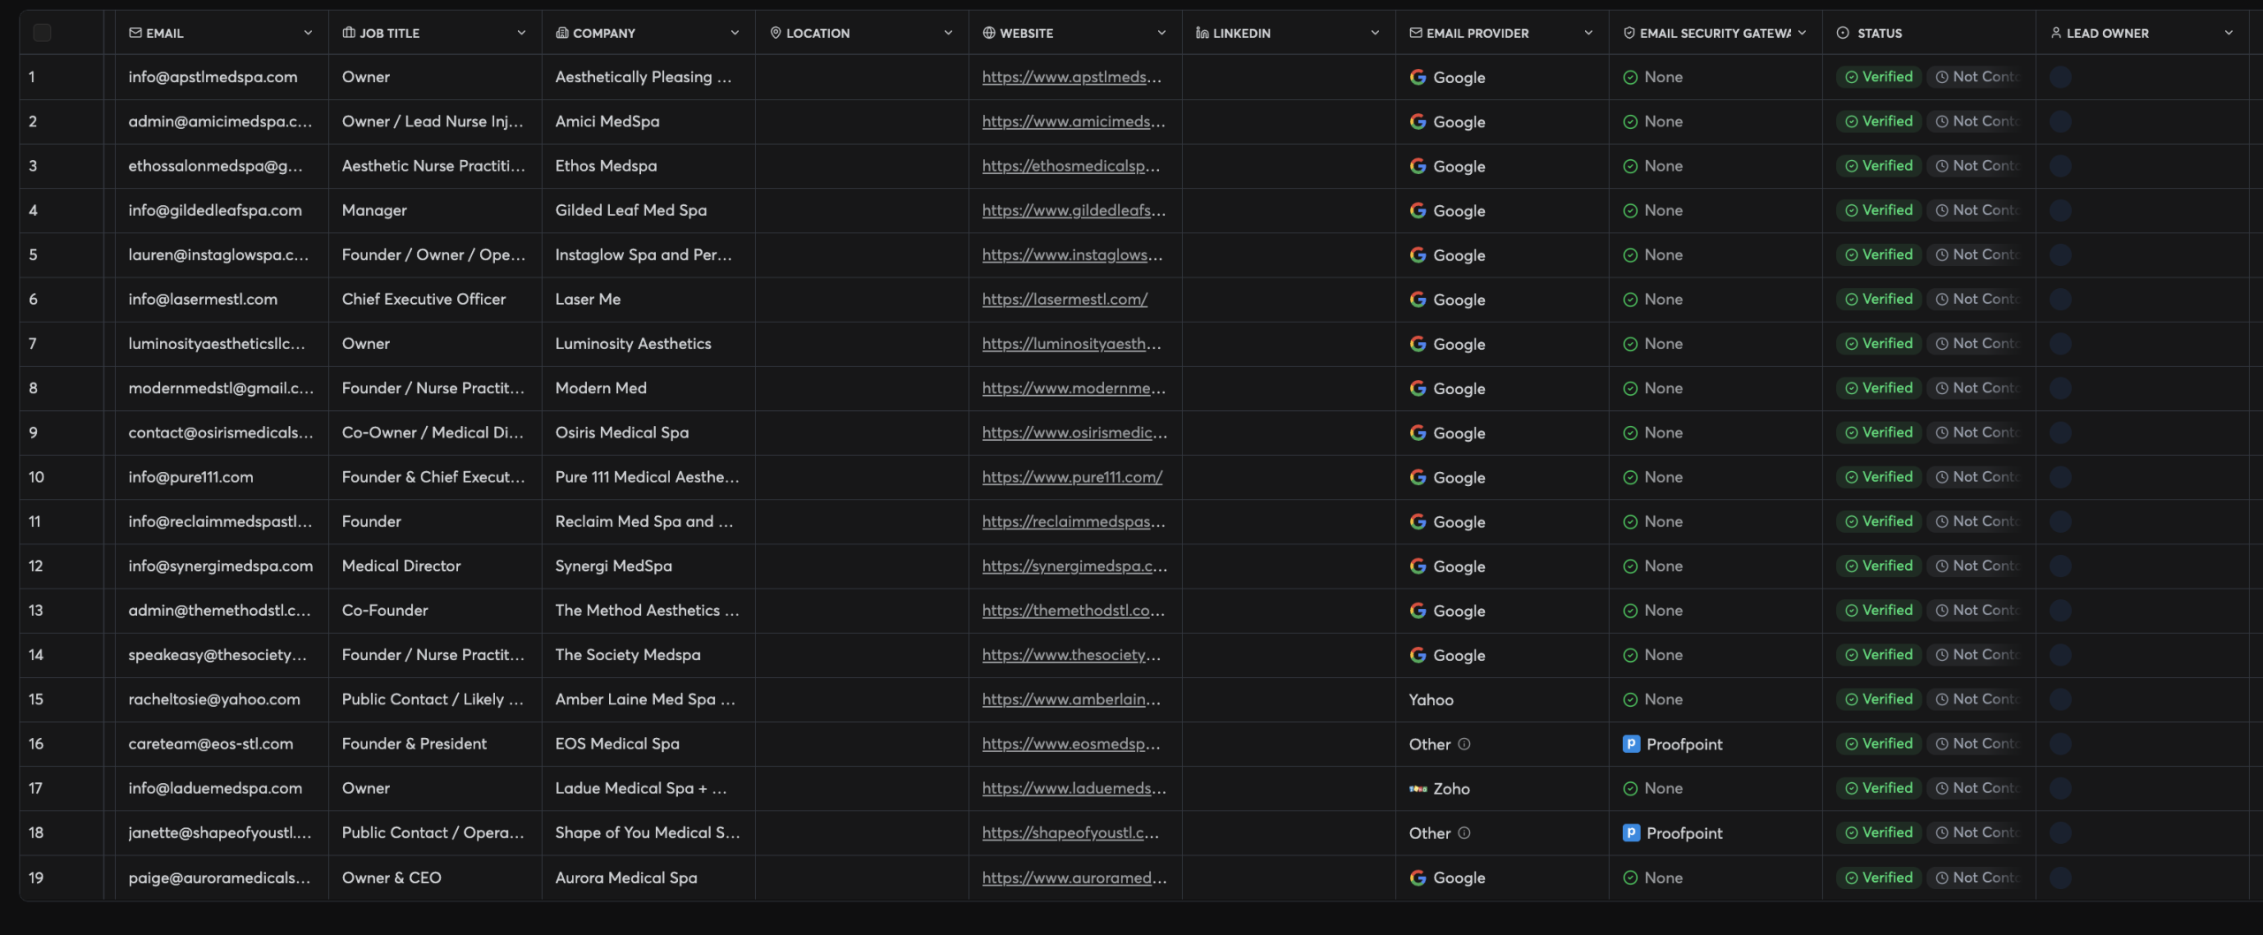This screenshot has width=2263, height=935.
Task: Click the building icon in COMPANY header
Action: 561,33
